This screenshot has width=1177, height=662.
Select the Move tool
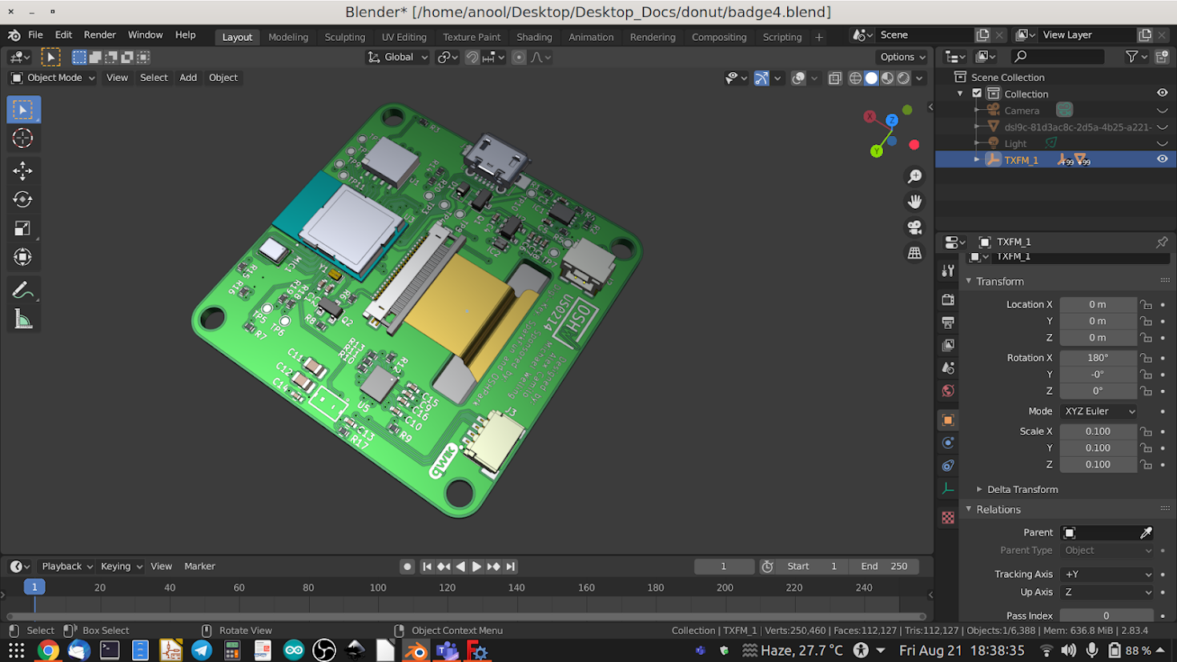23,170
